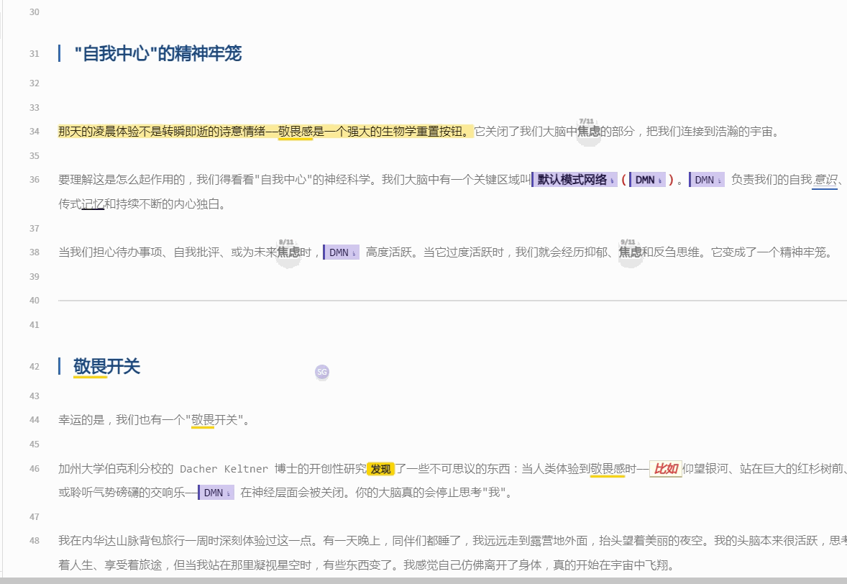Click line number 46 in gutter
The image size is (847, 584).
click(x=35, y=468)
